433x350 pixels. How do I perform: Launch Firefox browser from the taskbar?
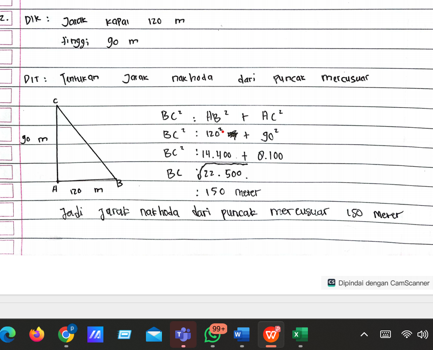click(37, 334)
